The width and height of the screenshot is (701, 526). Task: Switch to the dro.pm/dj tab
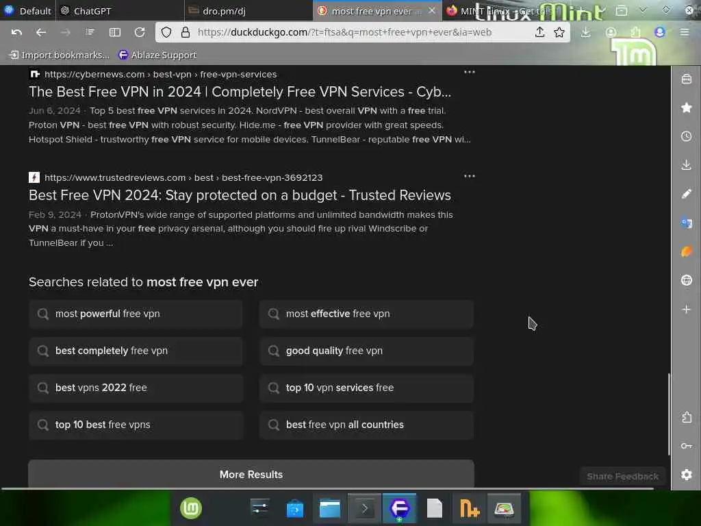pos(248,11)
